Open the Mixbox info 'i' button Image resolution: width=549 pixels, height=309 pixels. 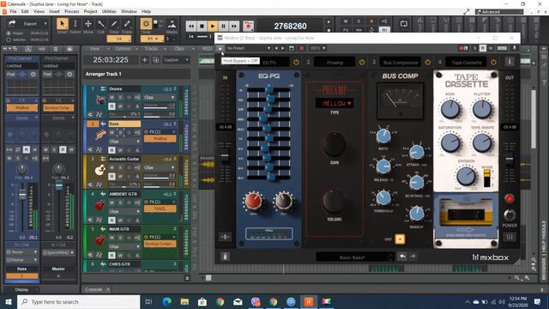coord(510,62)
